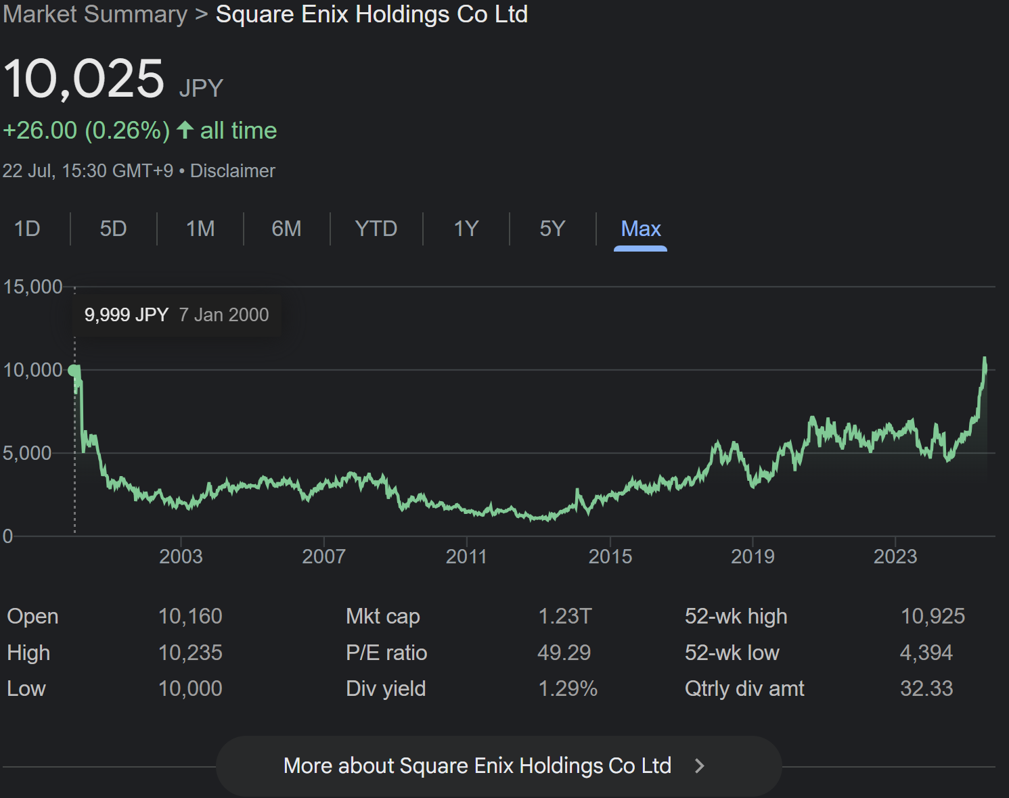Click the 52-wk high label
Screen dimensions: 1009x798
click(x=736, y=616)
